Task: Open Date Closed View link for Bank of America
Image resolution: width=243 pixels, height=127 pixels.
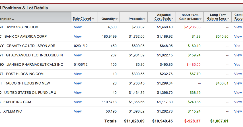Action: click(x=78, y=37)
